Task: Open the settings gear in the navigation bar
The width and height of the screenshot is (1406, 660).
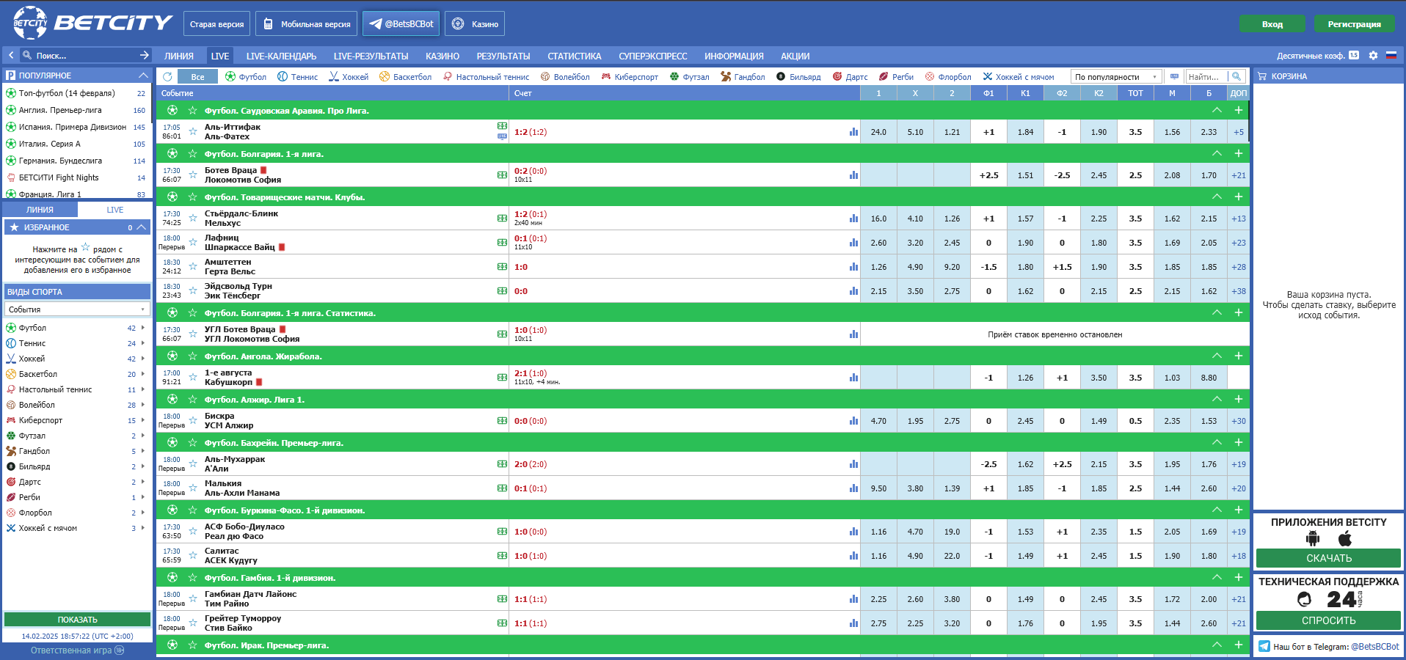Action: [x=1373, y=55]
